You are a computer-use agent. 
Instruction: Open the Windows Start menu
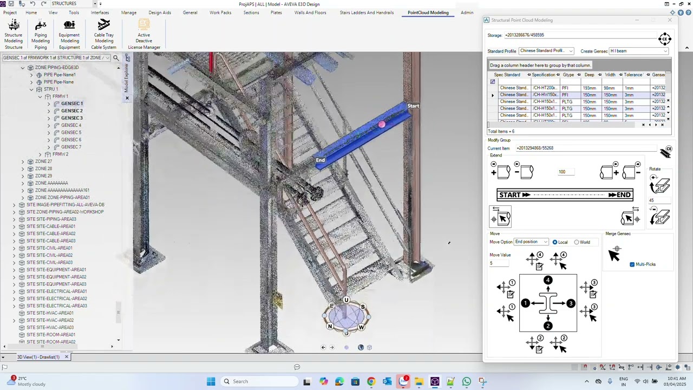[x=211, y=381]
